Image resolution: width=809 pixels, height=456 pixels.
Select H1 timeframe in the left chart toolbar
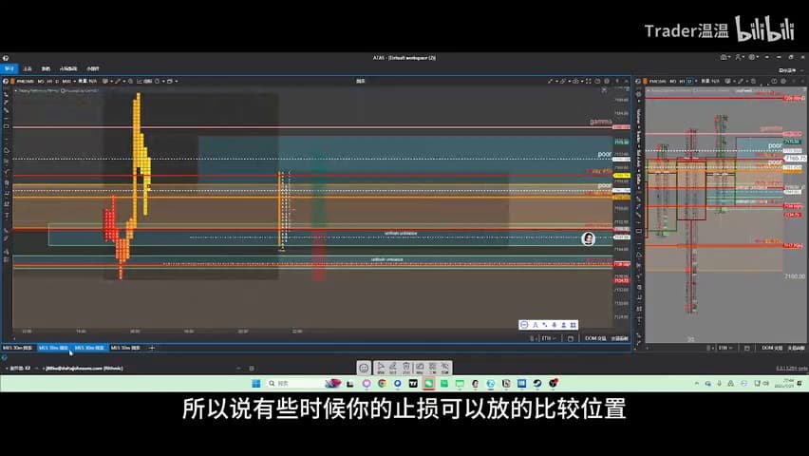(x=50, y=81)
